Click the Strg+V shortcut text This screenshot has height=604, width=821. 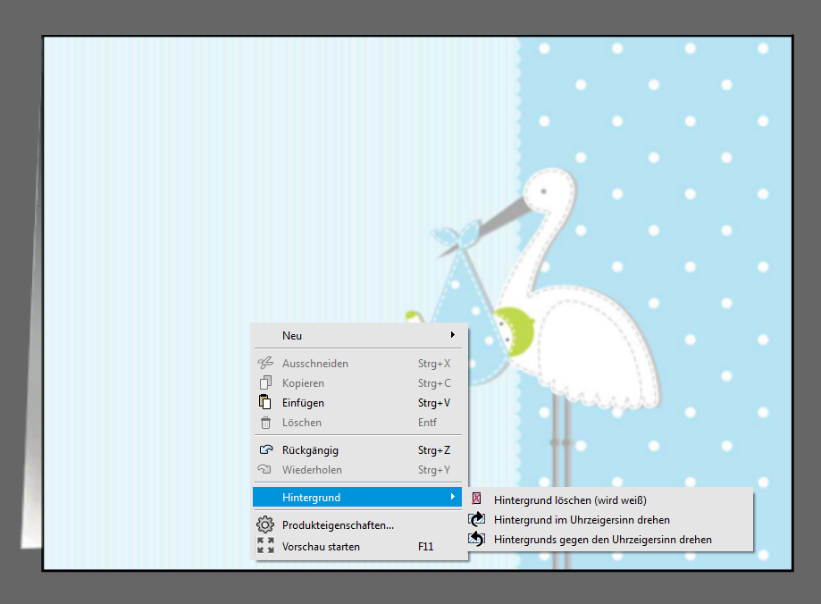(434, 403)
